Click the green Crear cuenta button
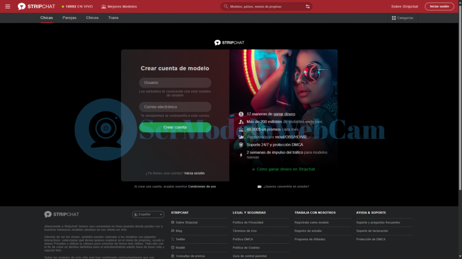 [x=175, y=127]
